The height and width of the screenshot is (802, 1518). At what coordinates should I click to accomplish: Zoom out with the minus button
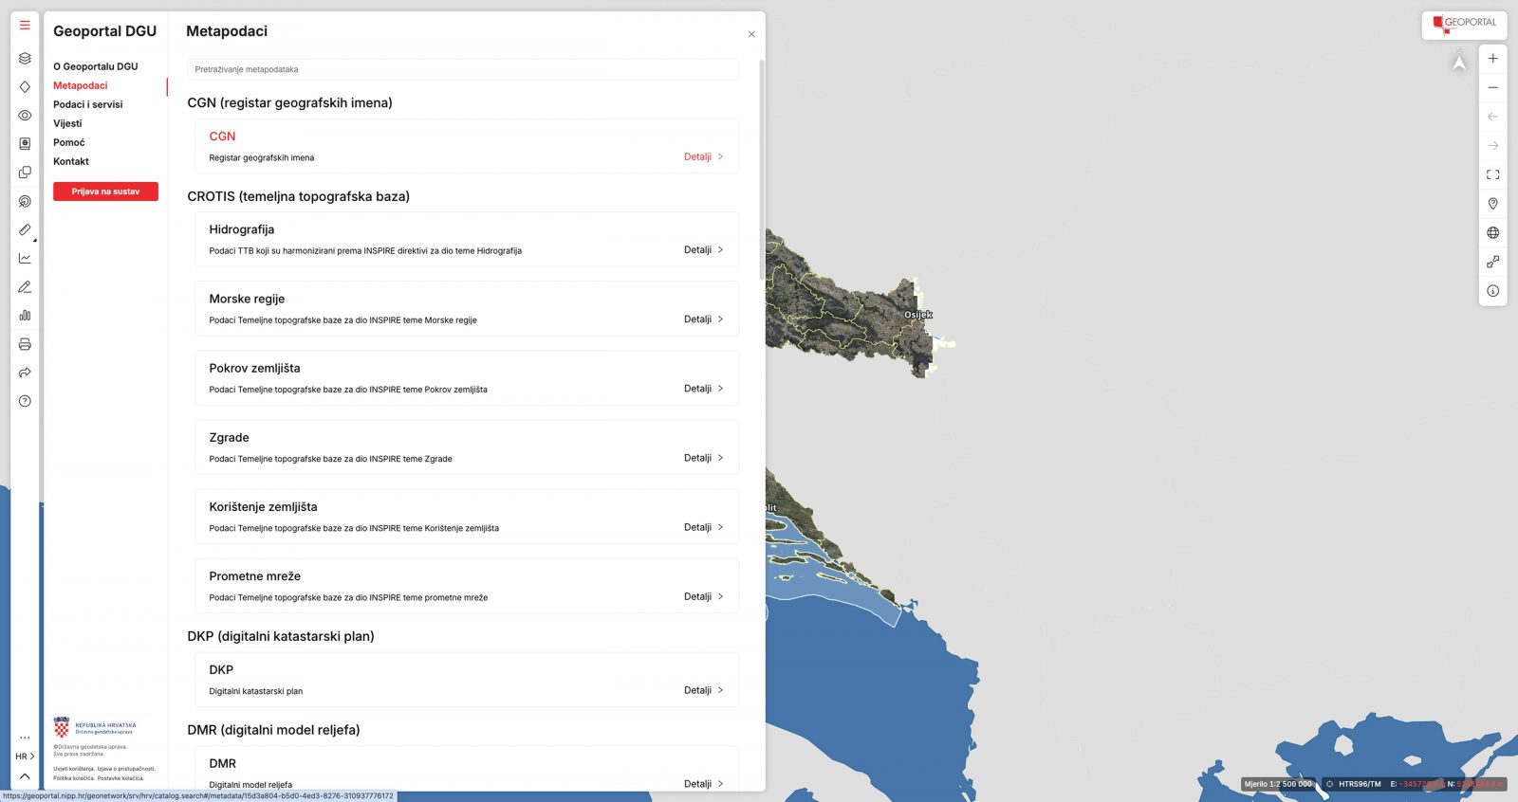click(1492, 87)
